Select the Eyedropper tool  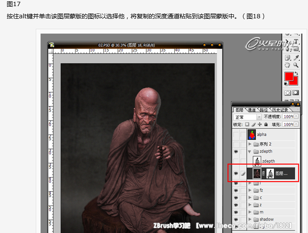[x=296, y=58]
